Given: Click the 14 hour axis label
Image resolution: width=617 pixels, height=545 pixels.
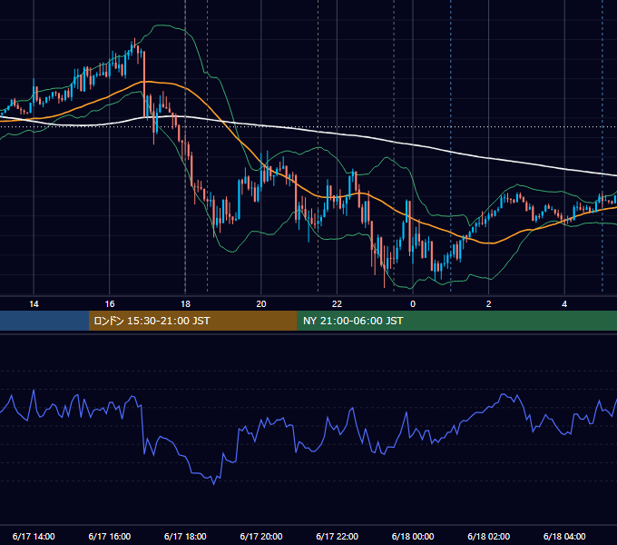Looking at the screenshot, I should pos(34,304).
